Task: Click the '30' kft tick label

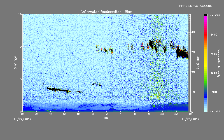Action: click(x=193, y=52)
